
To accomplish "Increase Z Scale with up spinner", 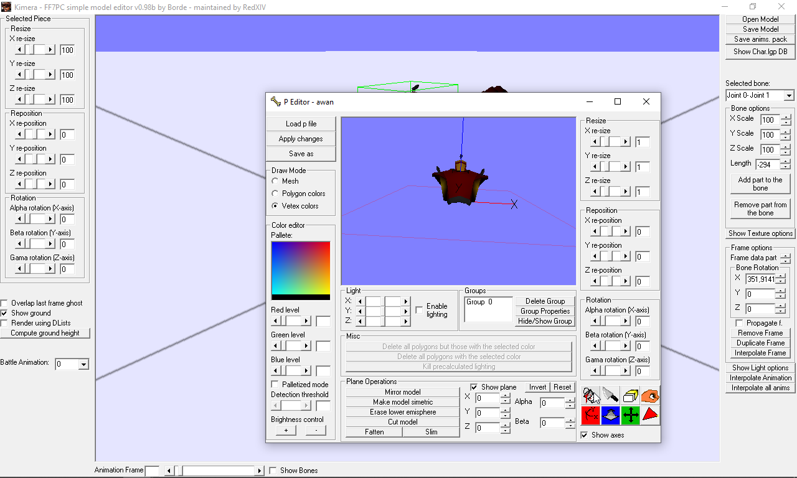I will (786, 147).
